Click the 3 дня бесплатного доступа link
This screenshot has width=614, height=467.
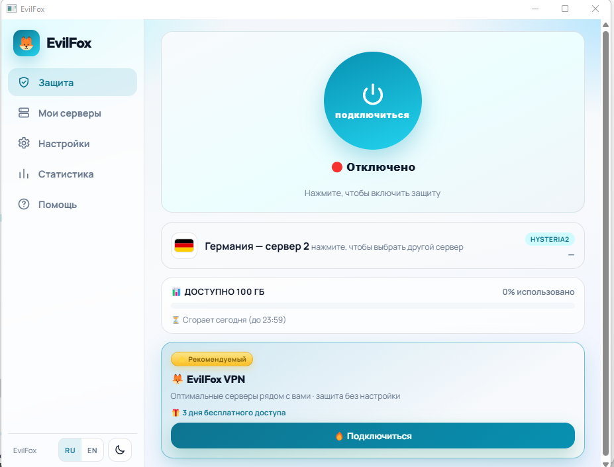pyautogui.click(x=234, y=413)
